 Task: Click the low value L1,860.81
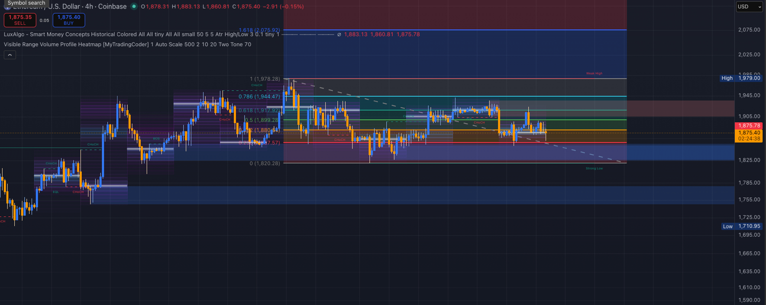216,6
